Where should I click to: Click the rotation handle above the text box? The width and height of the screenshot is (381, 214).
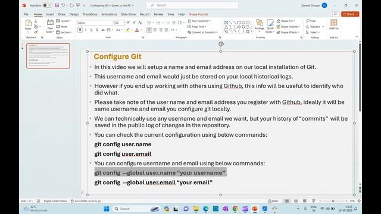pyautogui.click(x=221, y=44)
